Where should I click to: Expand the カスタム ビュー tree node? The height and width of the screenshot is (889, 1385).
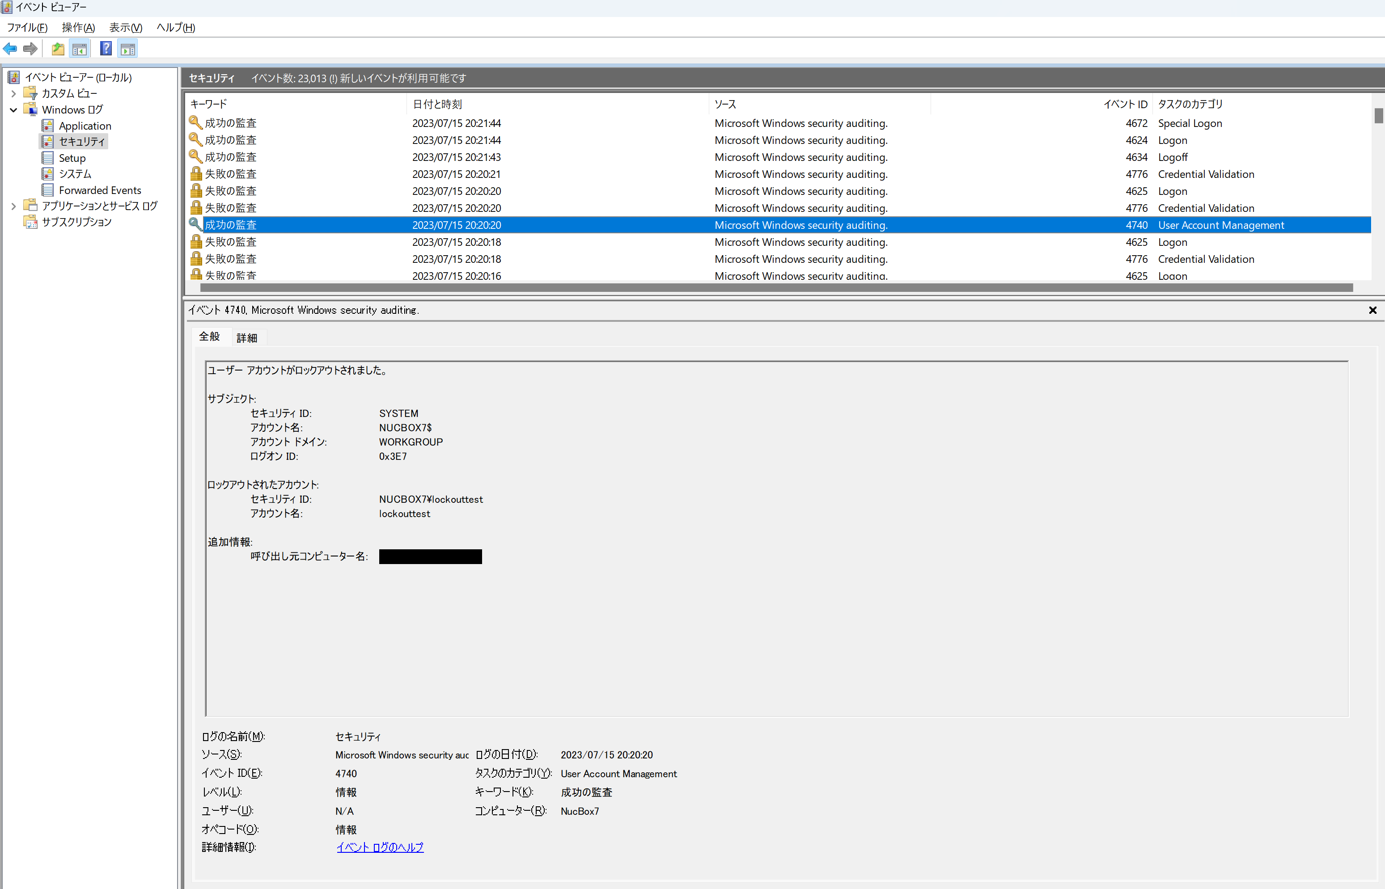[x=14, y=93]
